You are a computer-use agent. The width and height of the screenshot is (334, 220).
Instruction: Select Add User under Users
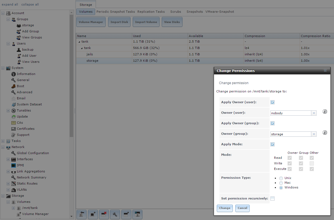pyautogui.click(x=29, y=56)
